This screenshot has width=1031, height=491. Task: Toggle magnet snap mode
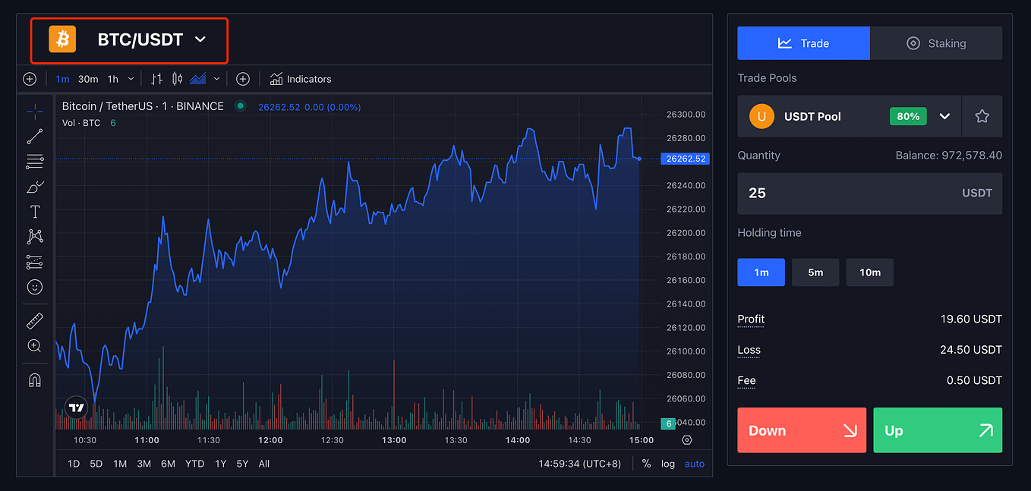35,379
